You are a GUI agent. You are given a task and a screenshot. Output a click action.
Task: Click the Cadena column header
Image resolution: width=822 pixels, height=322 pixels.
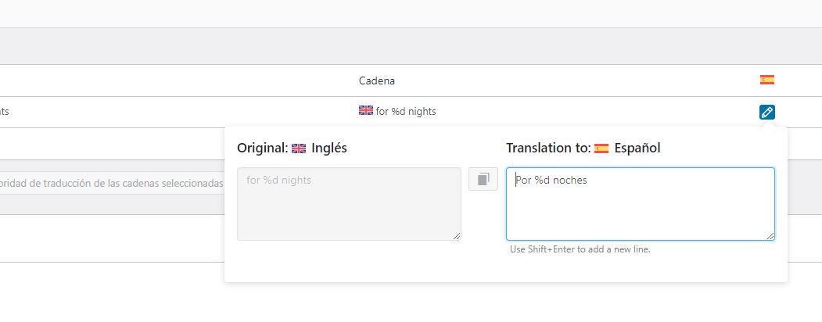point(377,80)
